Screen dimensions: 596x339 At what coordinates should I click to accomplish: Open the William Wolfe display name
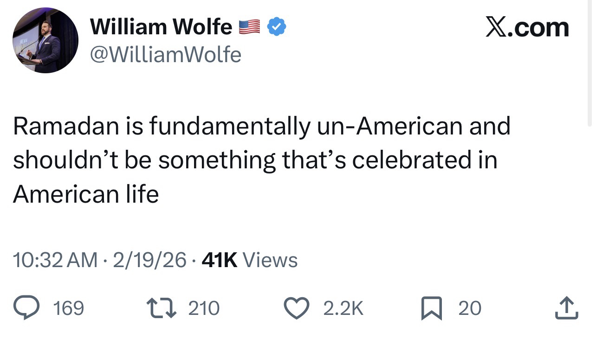coord(161,27)
